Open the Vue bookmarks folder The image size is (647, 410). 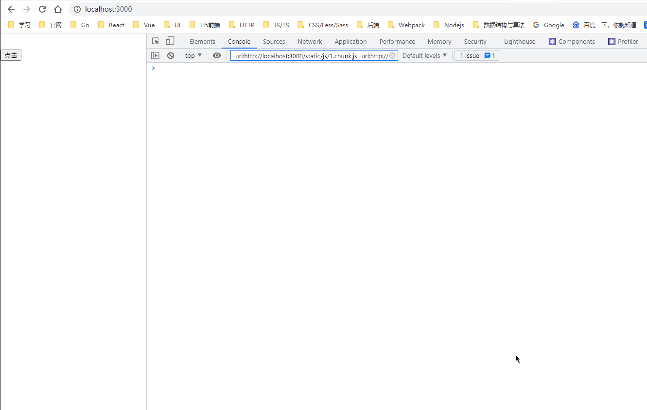[x=144, y=25]
